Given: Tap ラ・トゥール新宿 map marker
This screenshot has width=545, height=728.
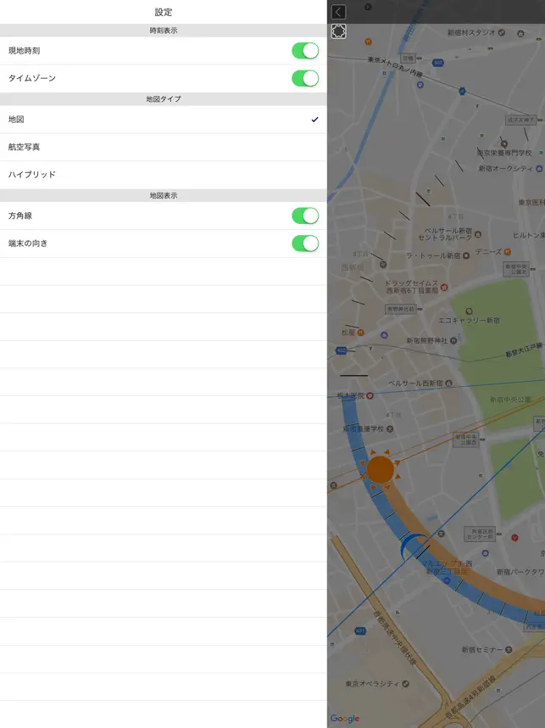Looking at the screenshot, I should (x=466, y=255).
